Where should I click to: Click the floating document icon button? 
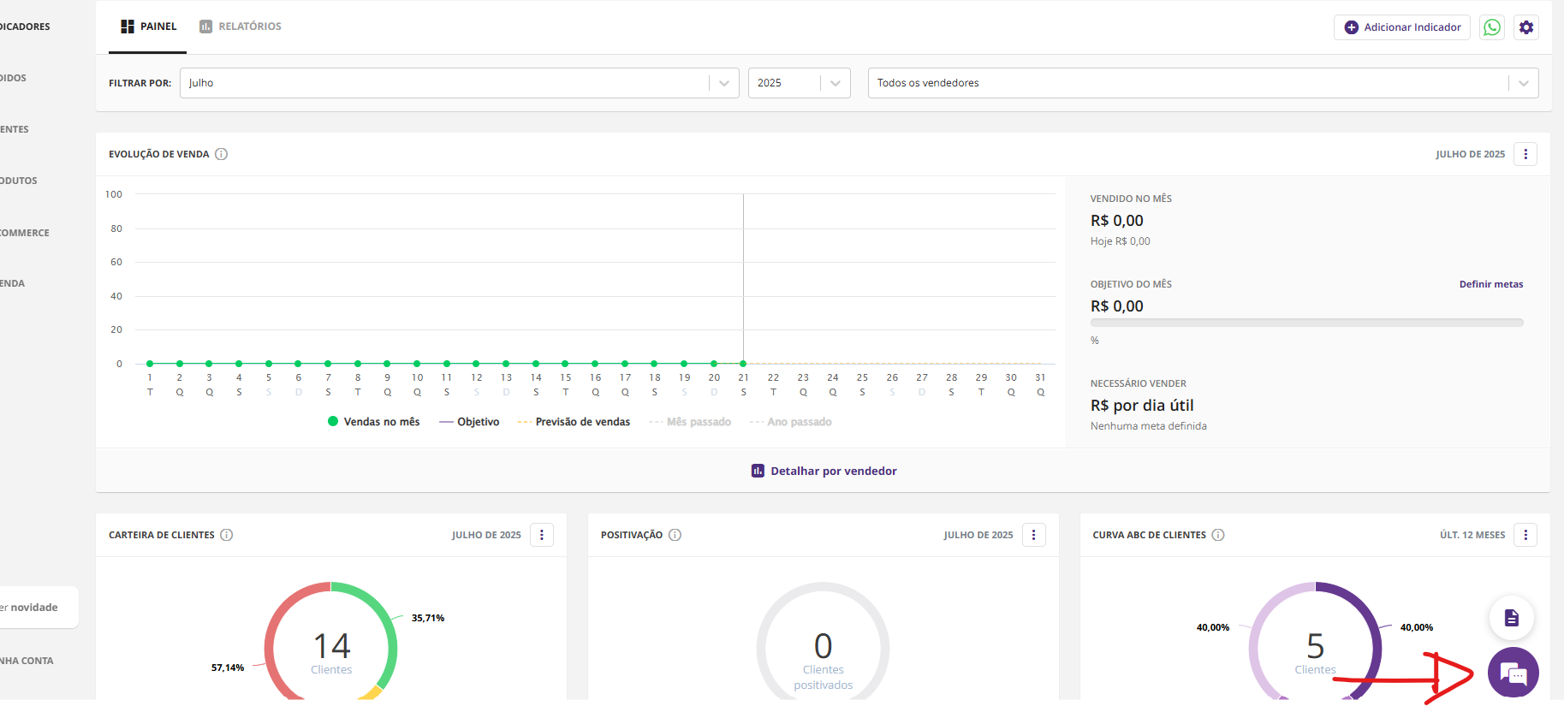click(x=1511, y=618)
